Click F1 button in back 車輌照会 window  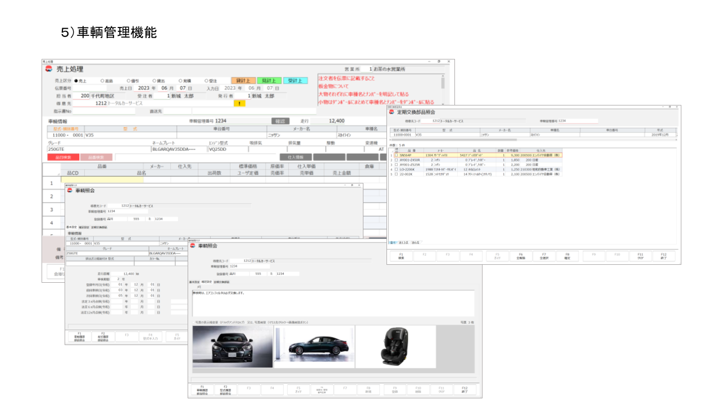79,337
